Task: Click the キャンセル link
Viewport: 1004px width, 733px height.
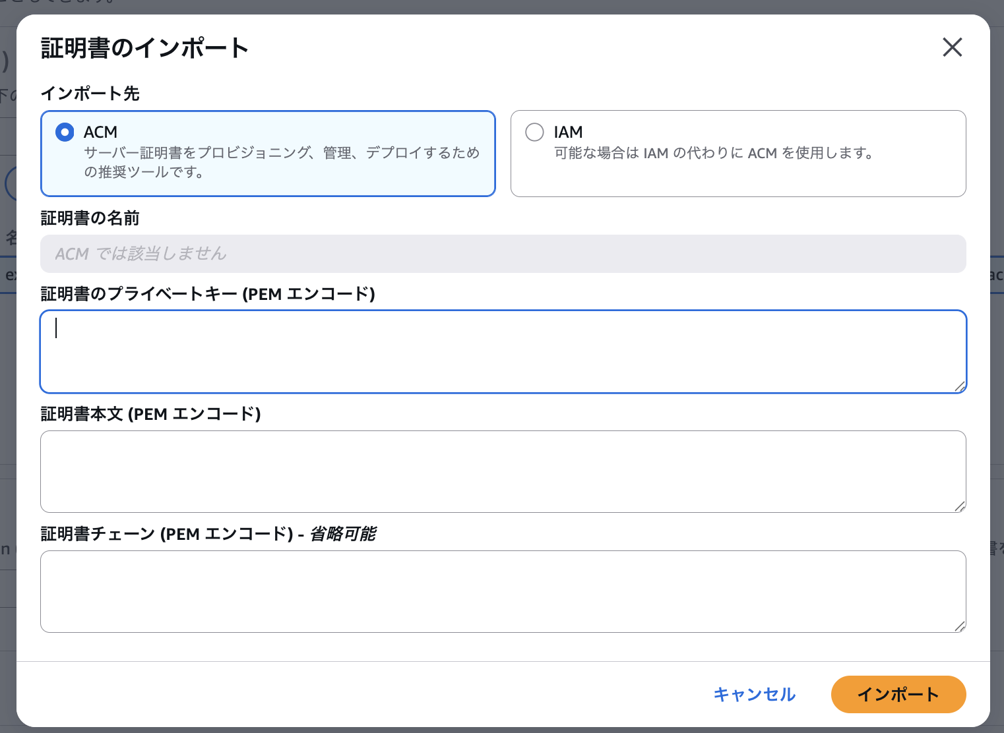Action: click(754, 694)
